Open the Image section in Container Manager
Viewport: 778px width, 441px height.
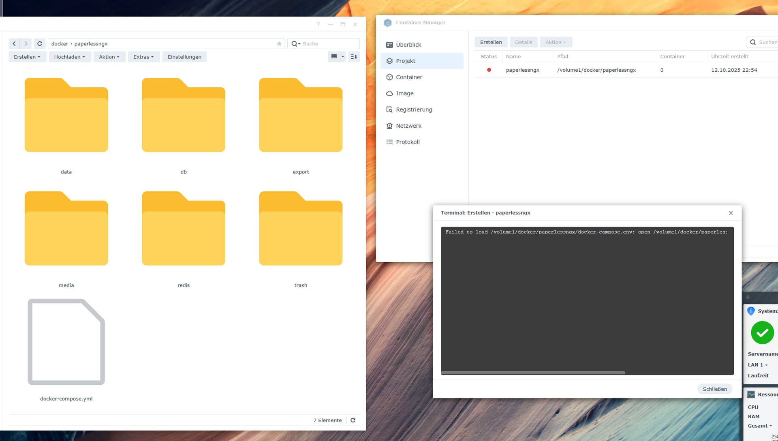pos(404,93)
